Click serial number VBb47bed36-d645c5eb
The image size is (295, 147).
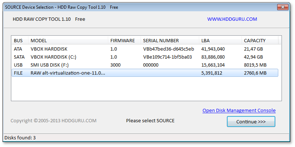pyautogui.click(x=168, y=49)
